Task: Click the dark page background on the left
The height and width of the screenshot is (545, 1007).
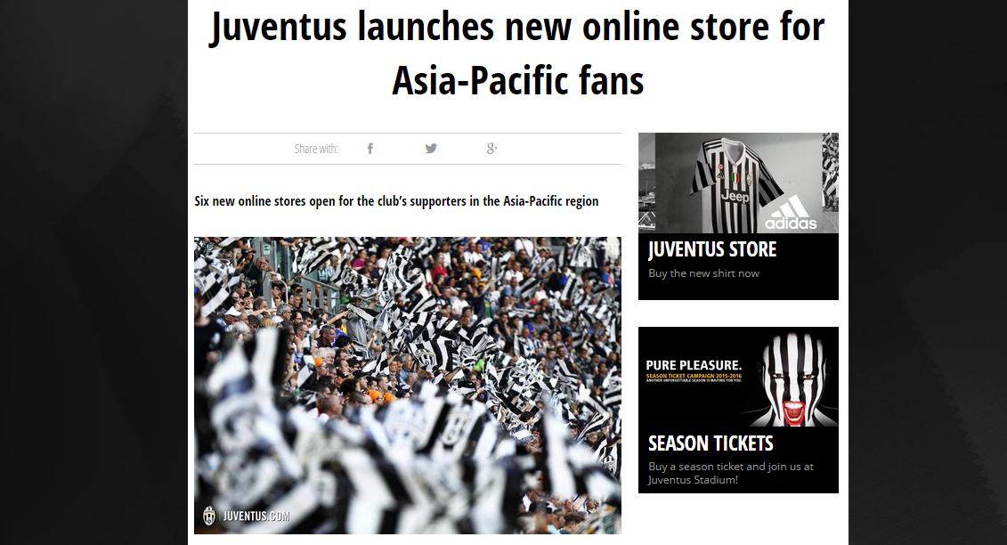Action: point(93,272)
